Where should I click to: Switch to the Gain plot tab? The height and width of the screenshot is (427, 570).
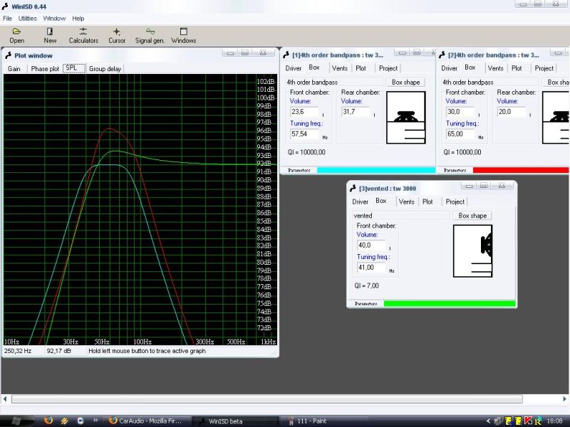coord(14,69)
